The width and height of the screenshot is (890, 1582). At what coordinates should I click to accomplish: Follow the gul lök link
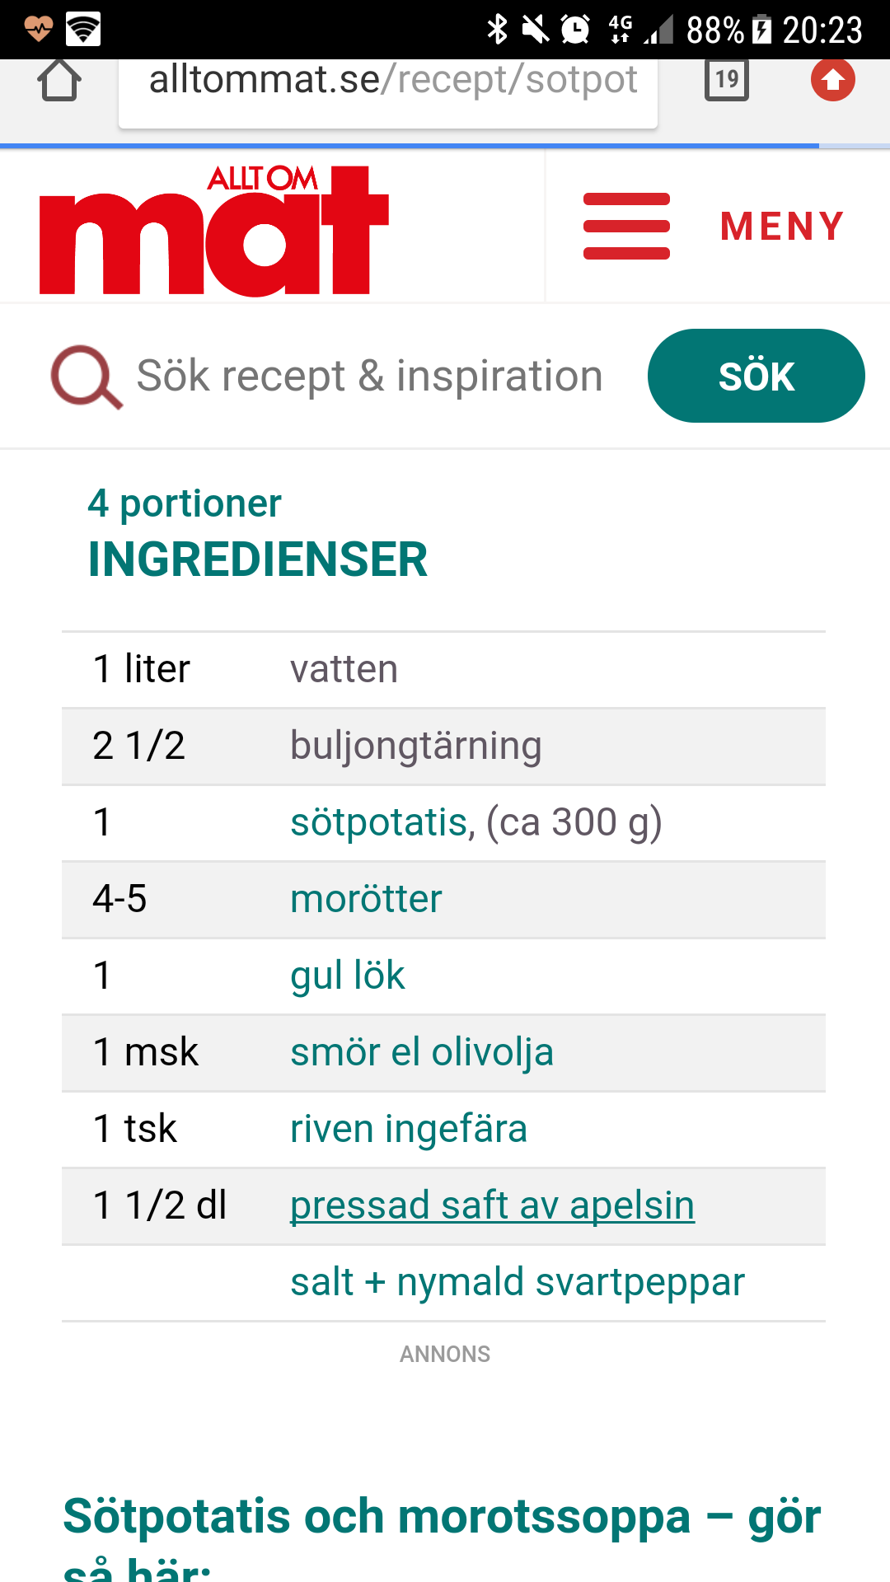tap(348, 976)
